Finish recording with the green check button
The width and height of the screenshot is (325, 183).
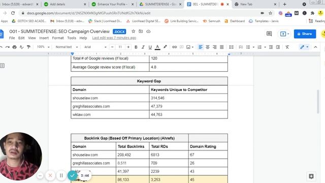point(72,175)
